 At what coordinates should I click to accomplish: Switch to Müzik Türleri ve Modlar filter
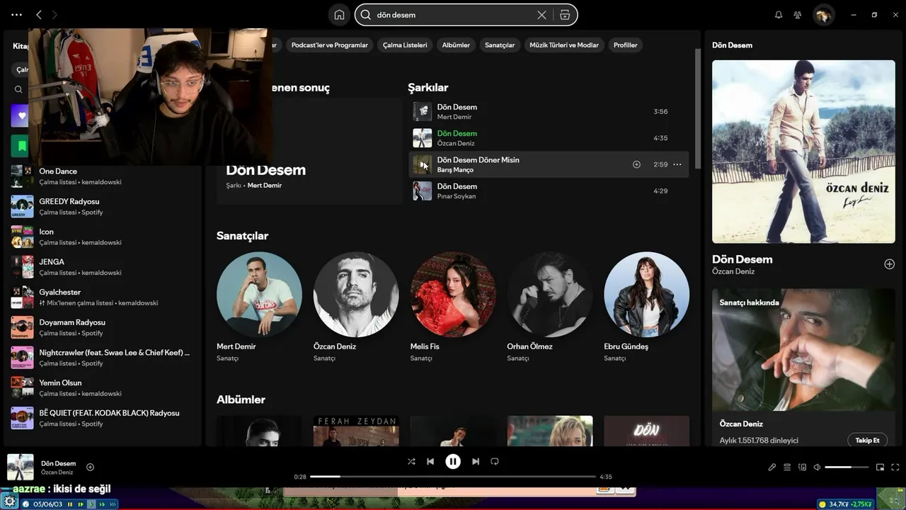[x=564, y=45]
